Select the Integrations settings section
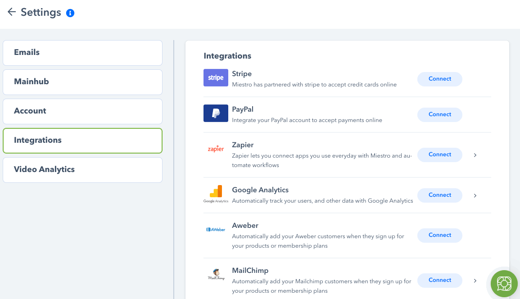 (x=82, y=140)
